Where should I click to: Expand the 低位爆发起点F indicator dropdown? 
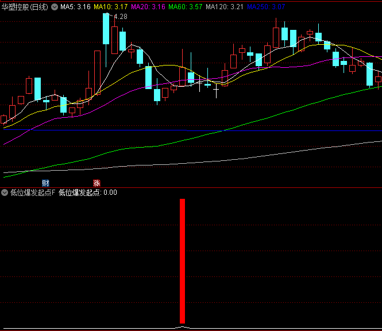(5, 193)
